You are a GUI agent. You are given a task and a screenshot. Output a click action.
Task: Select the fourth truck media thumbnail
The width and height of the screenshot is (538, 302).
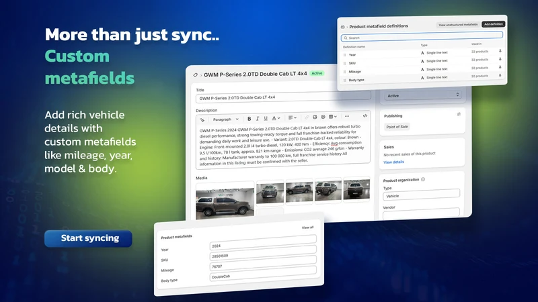(328, 190)
